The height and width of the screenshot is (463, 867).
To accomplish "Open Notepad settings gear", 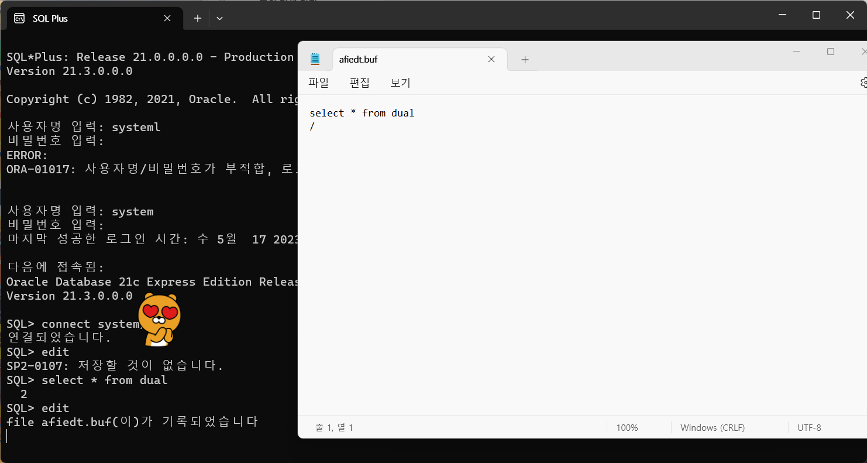I will [x=863, y=83].
